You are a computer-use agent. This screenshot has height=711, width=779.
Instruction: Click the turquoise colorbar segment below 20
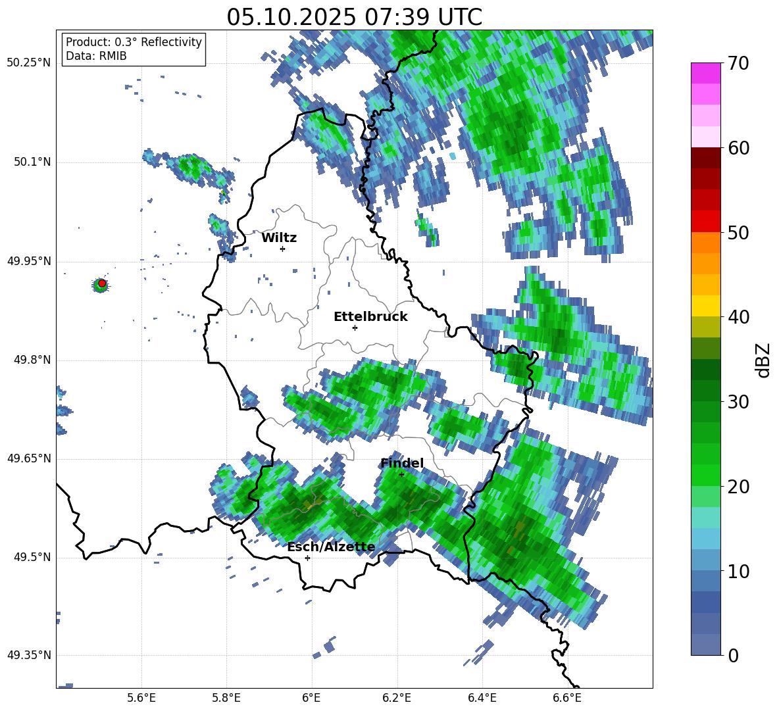pos(705,518)
